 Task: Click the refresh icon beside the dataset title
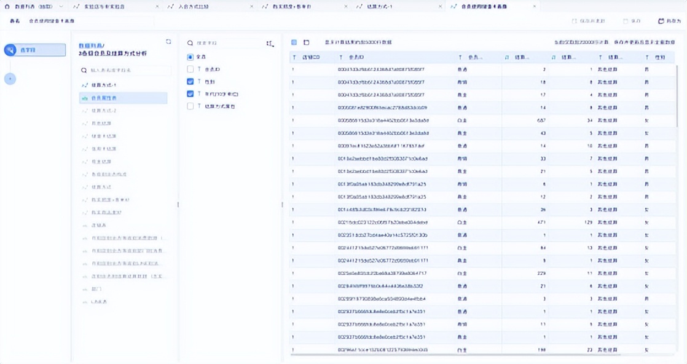(168, 42)
